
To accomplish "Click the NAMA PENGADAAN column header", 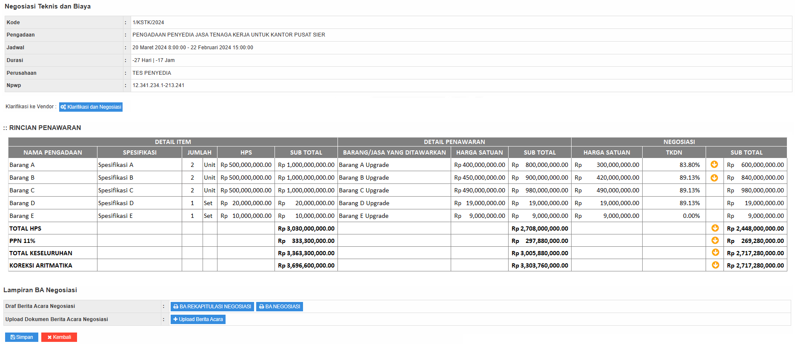I will [x=53, y=152].
